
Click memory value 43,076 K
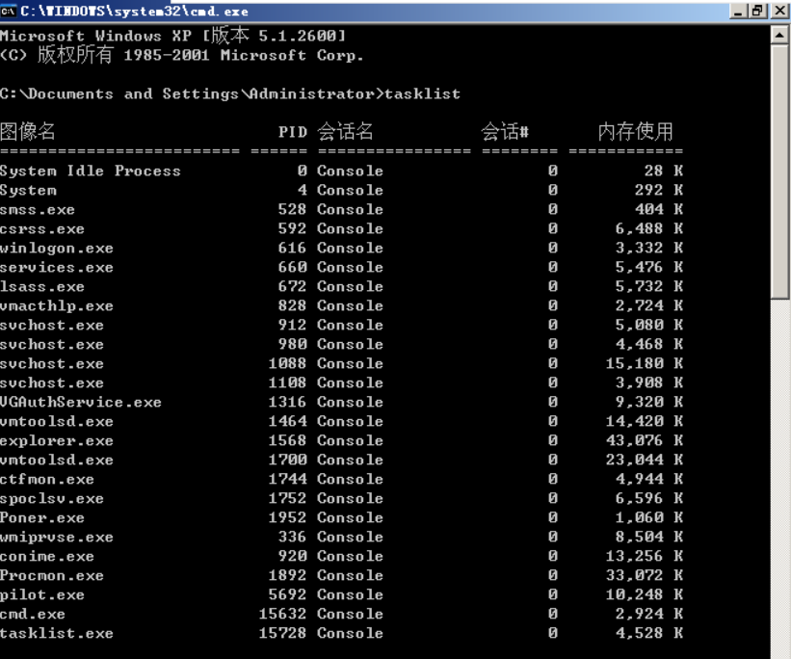click(x=645, y=440)
